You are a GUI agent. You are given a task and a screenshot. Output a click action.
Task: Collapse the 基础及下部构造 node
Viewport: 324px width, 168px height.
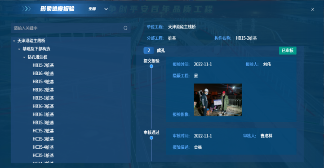point(19,49)
